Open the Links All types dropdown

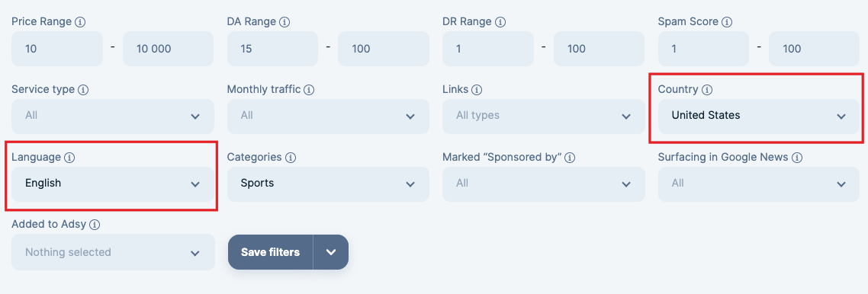pyautogui.click(x=544, y=116)
